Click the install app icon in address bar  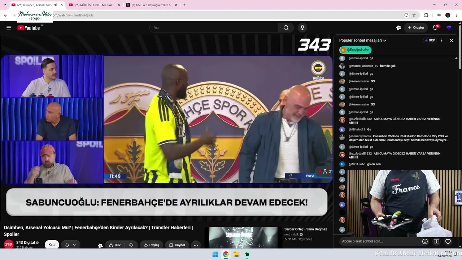click(406, 15)
